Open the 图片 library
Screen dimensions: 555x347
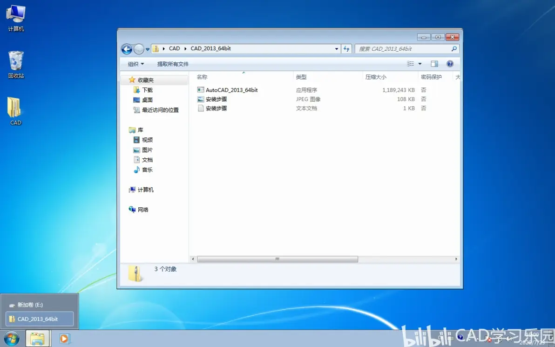[x=143, y=150]
